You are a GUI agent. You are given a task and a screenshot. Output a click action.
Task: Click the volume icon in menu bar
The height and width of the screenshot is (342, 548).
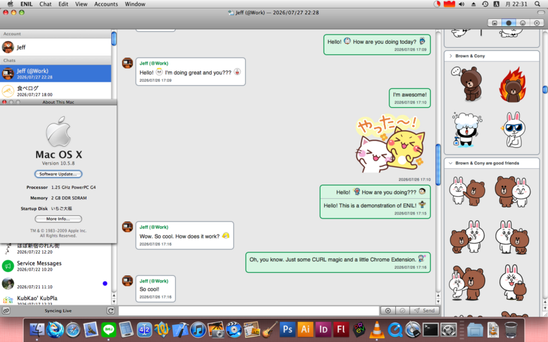pos(461,4)
